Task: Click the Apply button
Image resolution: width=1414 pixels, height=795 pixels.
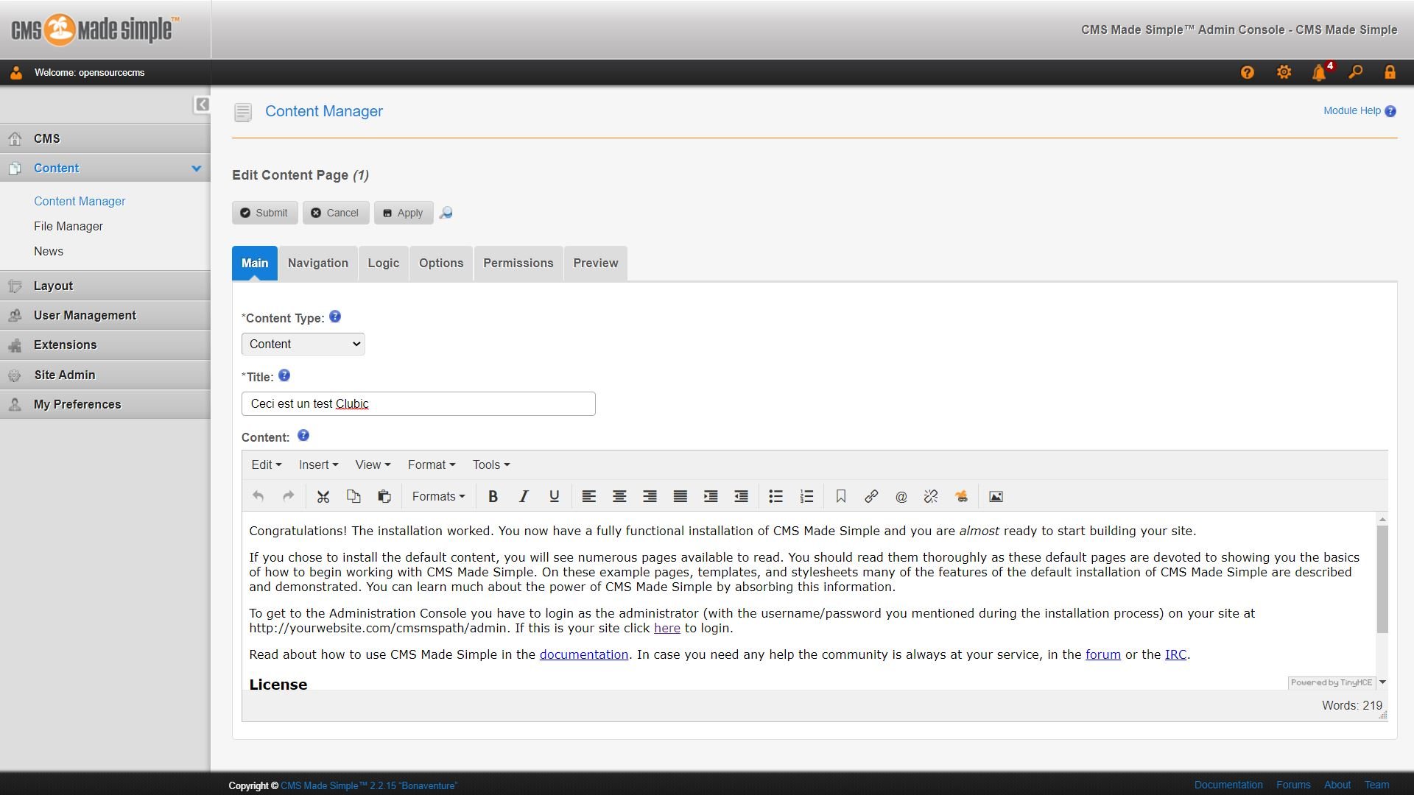Action: point(404,213)
